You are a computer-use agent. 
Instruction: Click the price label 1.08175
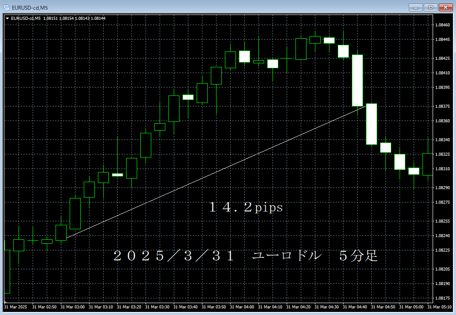[442, 298]
